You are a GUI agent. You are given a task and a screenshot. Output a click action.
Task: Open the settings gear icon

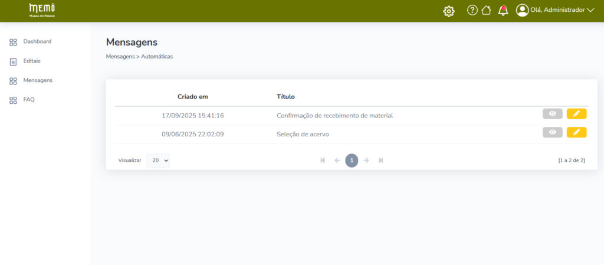click(x=449, y=11)
